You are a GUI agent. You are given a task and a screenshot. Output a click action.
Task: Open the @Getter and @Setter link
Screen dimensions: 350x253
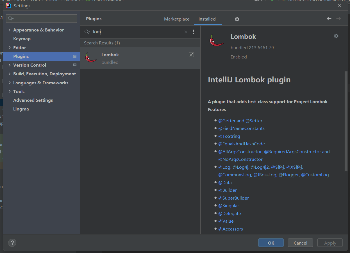pos(240,121)
